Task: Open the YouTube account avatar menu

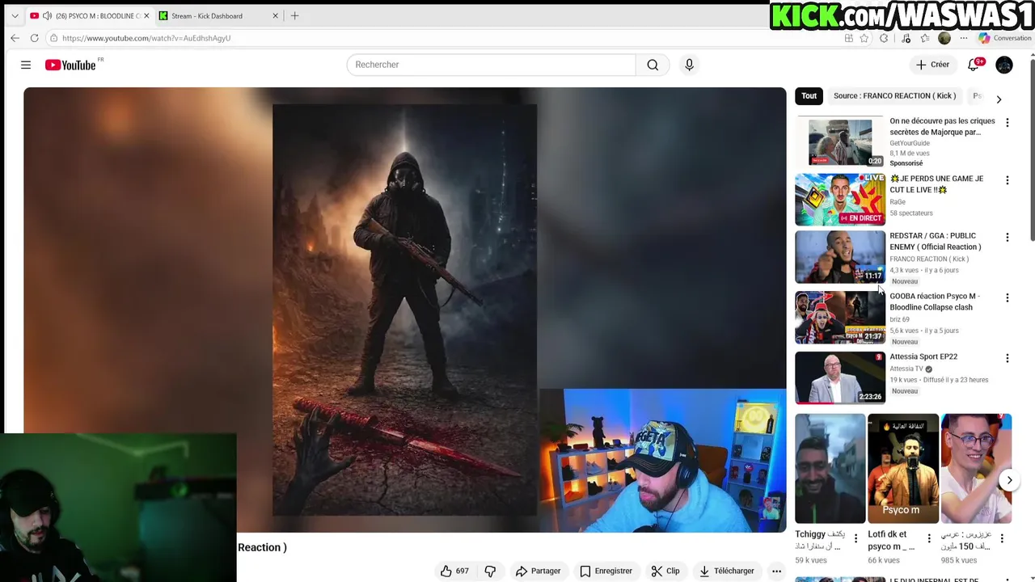Action: 1004,65
